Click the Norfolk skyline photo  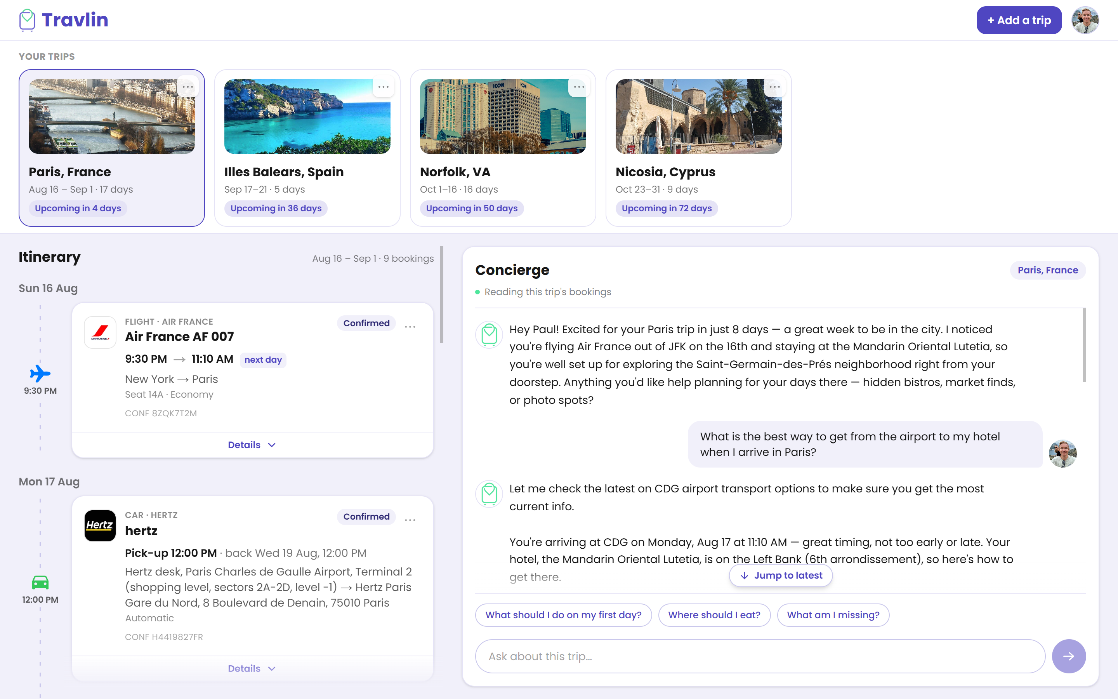503,116
